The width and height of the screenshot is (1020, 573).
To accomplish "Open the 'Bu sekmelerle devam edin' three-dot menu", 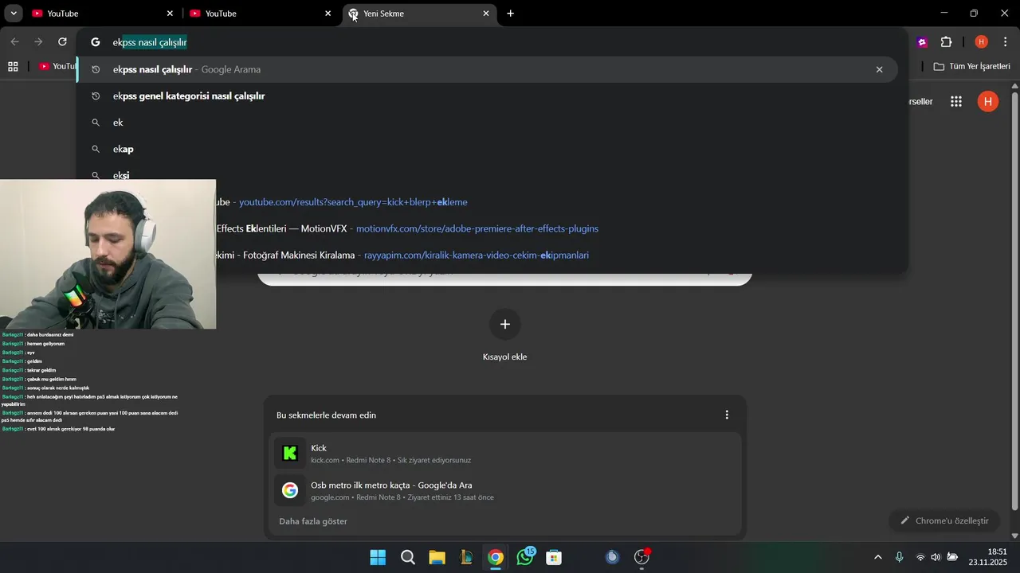I will pos(727,415).
